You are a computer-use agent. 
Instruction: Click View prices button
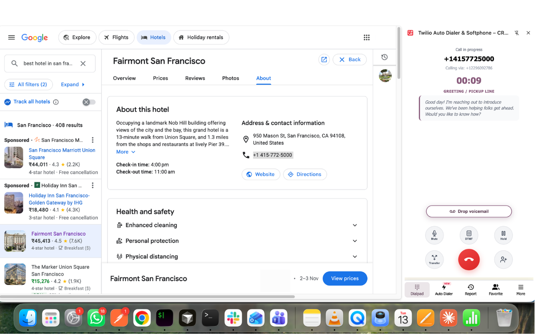pos(345,278)
